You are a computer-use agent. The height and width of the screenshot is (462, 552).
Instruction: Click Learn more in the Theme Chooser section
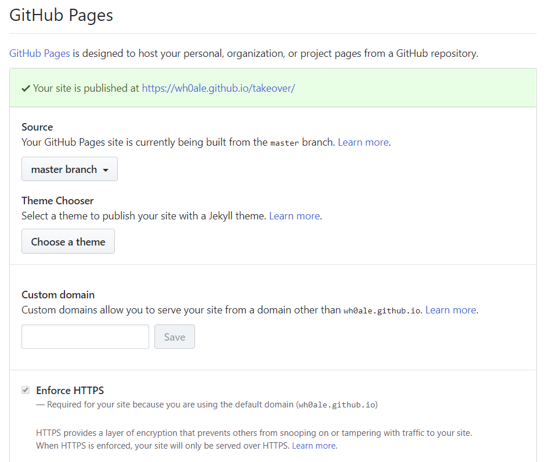point(295,216)
